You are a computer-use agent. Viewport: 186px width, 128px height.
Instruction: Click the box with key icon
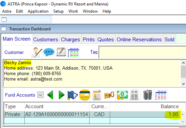[109, 95]
